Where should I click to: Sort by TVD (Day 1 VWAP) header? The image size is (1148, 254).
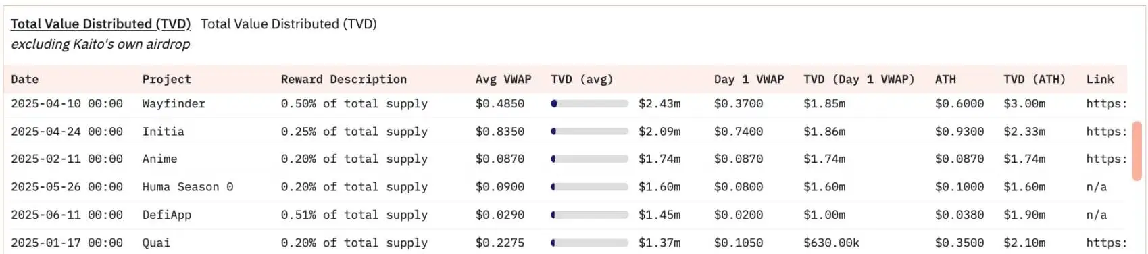coord(859,80)
